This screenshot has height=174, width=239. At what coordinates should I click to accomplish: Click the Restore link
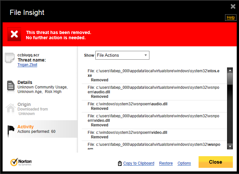pos(166,163)
